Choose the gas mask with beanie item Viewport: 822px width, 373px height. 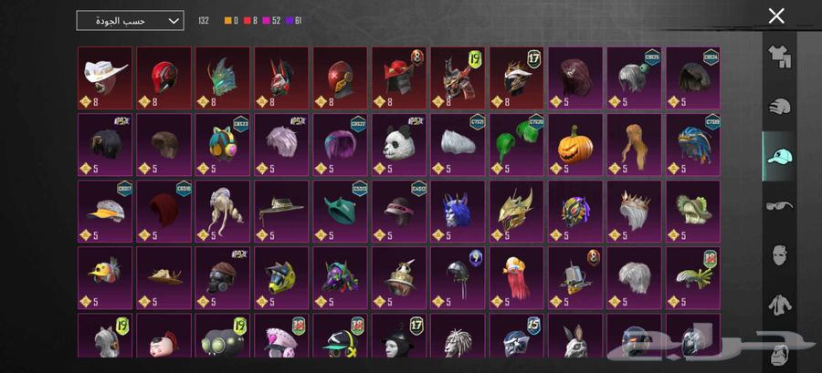tap(222, 278)
